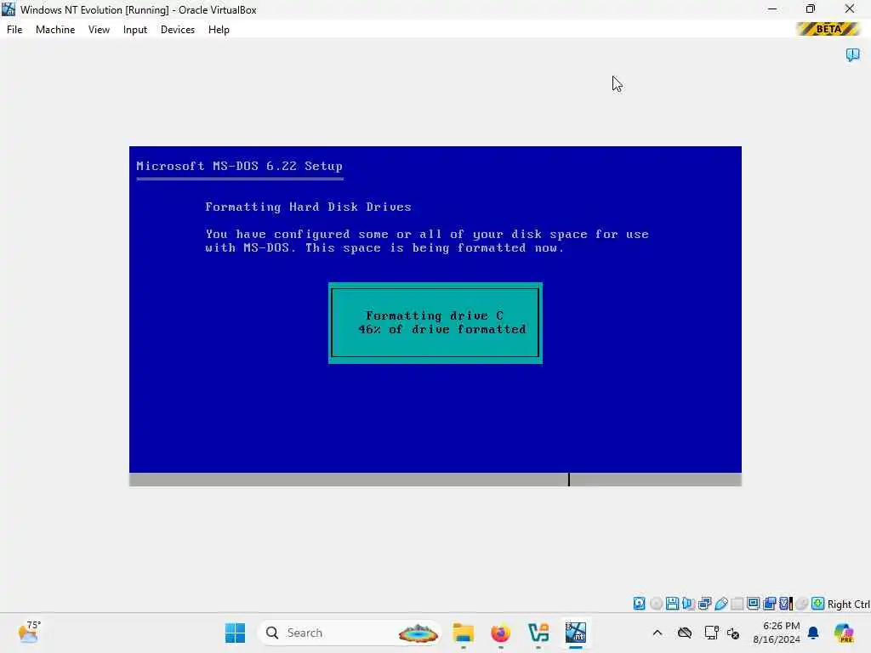Image resolution: width=871 pixels, height=653 pixels.
Task: Open notifications via the bell icon
Action: coord(813,633)
